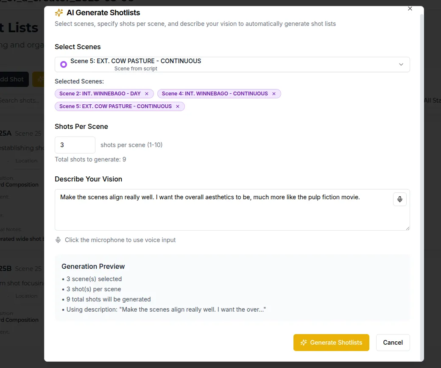Click 'Total shots to generate: 9' text
441x368 pixels.
91,159
